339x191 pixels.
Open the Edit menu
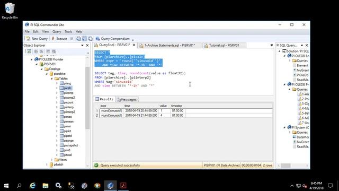click(35, 32)
